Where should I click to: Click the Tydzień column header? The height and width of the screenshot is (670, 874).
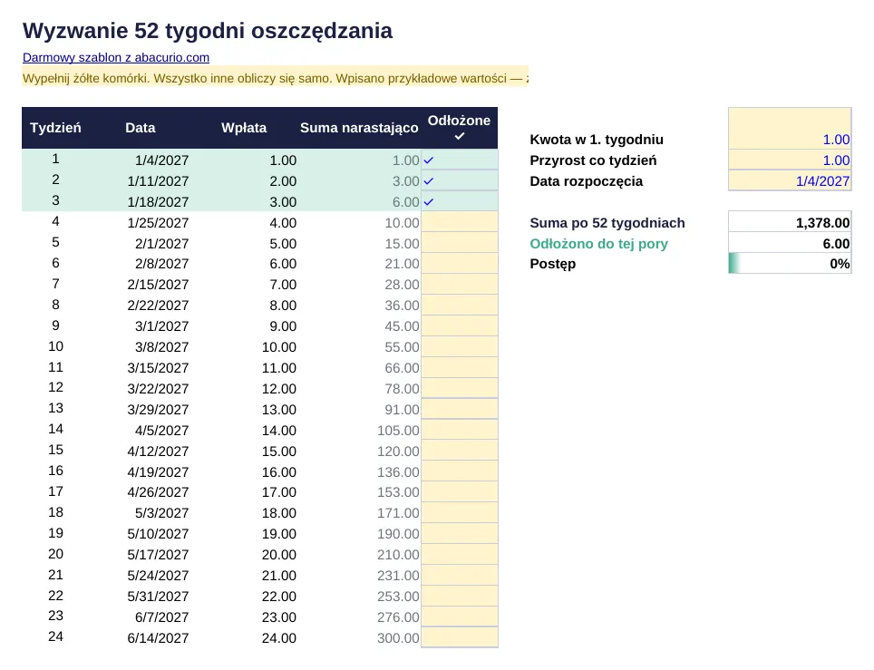pos(55,128)
